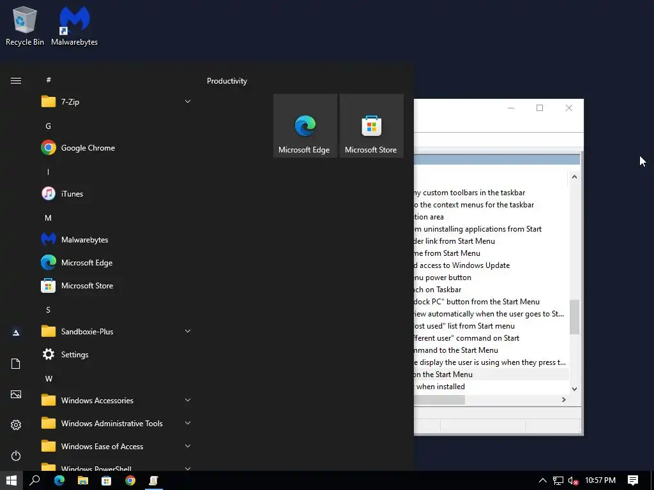
Task: Open the Windows Administrative Tools folder
Action: pos(116,424)
